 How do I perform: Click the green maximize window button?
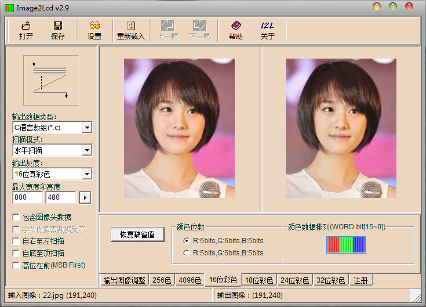(x=393, y=6)
